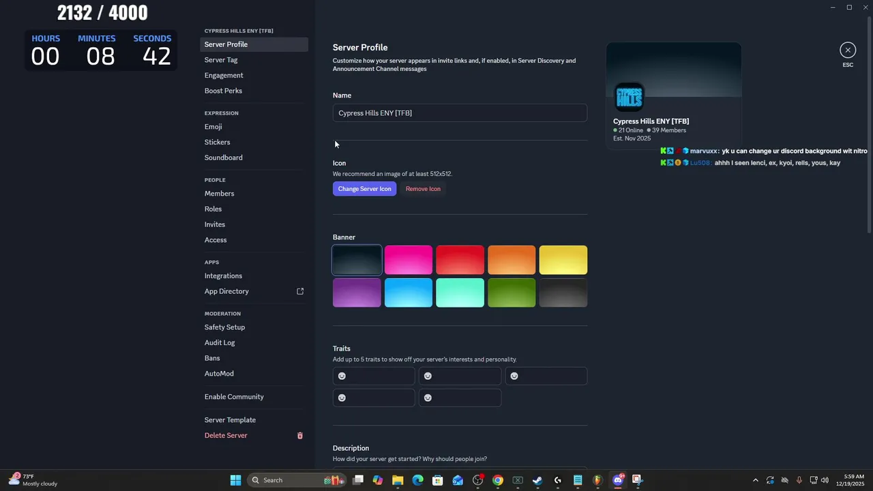Viewport: 873px width, 491px height.
Task: Click Windows taskbar Search box
Action: coord(297,480)
